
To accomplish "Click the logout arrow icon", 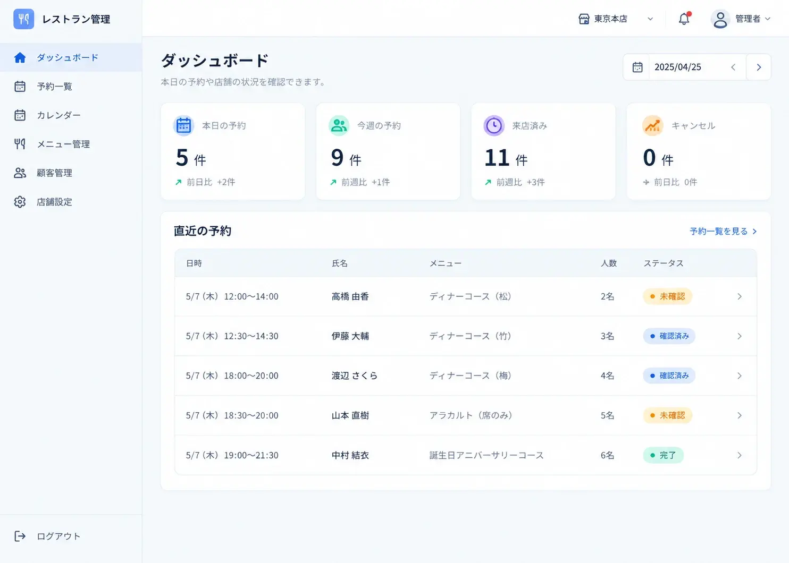I will click(20, 536).
